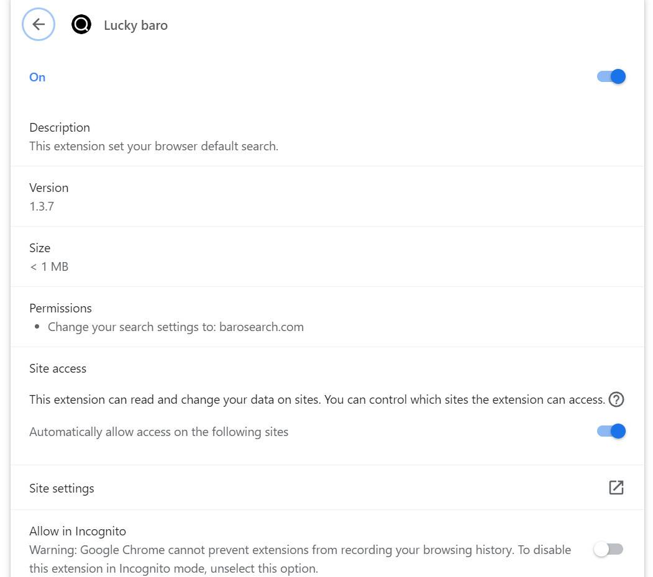Click the Lucky baro extension logo

coord(81,25)
